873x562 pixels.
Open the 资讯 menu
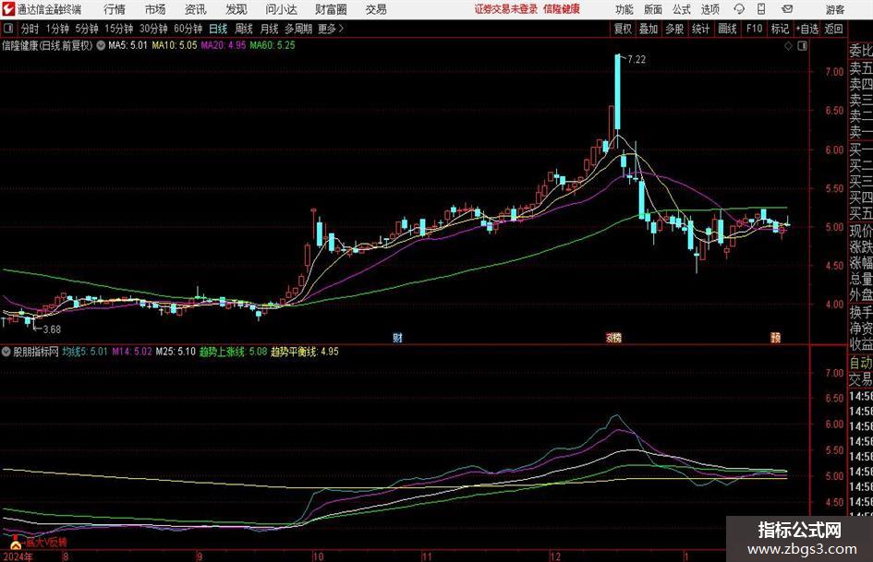point(196,9)
